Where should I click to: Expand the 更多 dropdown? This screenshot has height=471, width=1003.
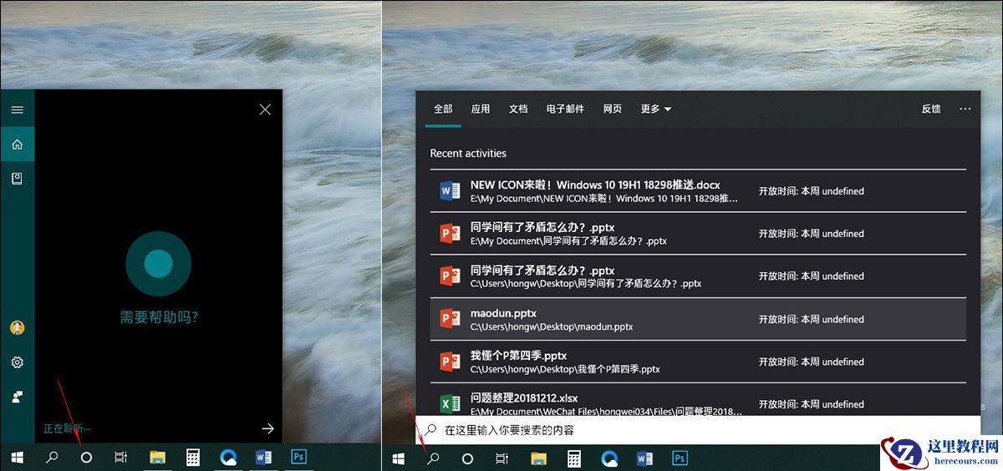coord(656,109)
